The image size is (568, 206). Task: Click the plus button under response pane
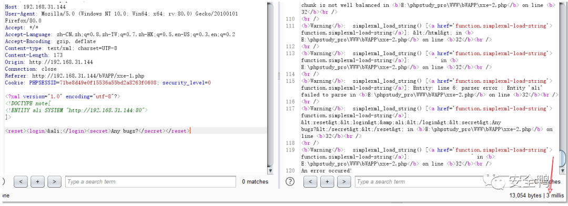(x=327, y=182)
